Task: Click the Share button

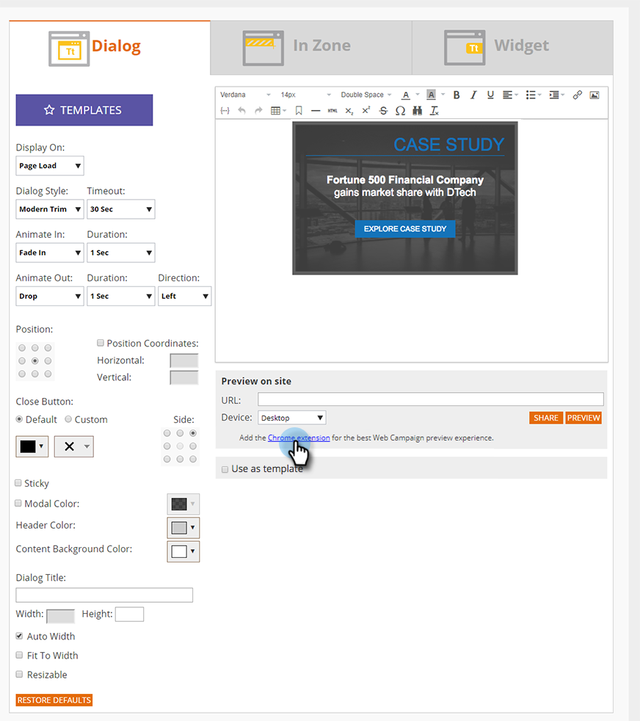Action: click(x=546, y=418)
